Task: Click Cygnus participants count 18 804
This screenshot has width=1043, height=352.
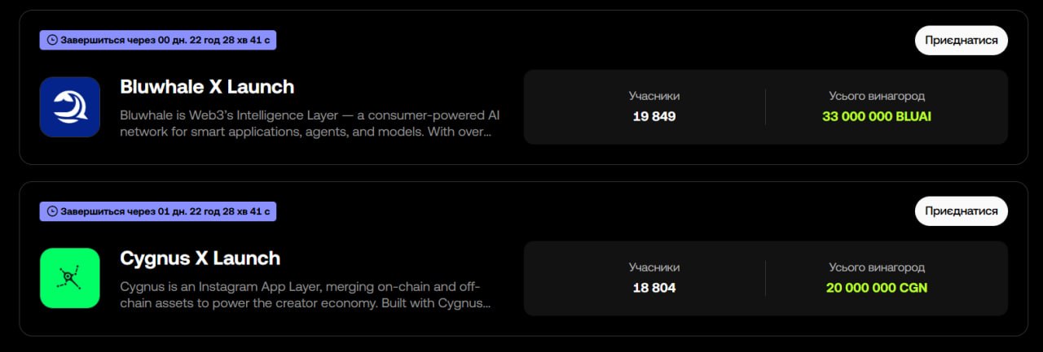Action: tap(654, 288)
